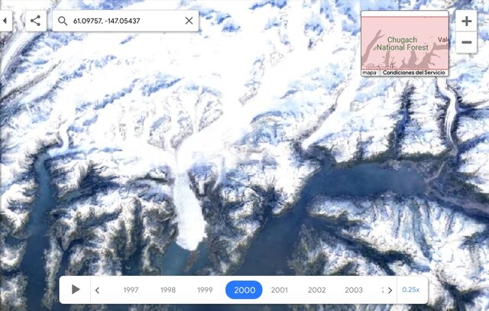The image size is (489, 311).
Task: Click the magnifier search icon
Action: click(x=63, y=21)
